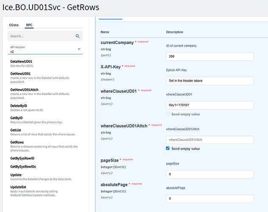Select the RPC tab

(x=29, y=25)
